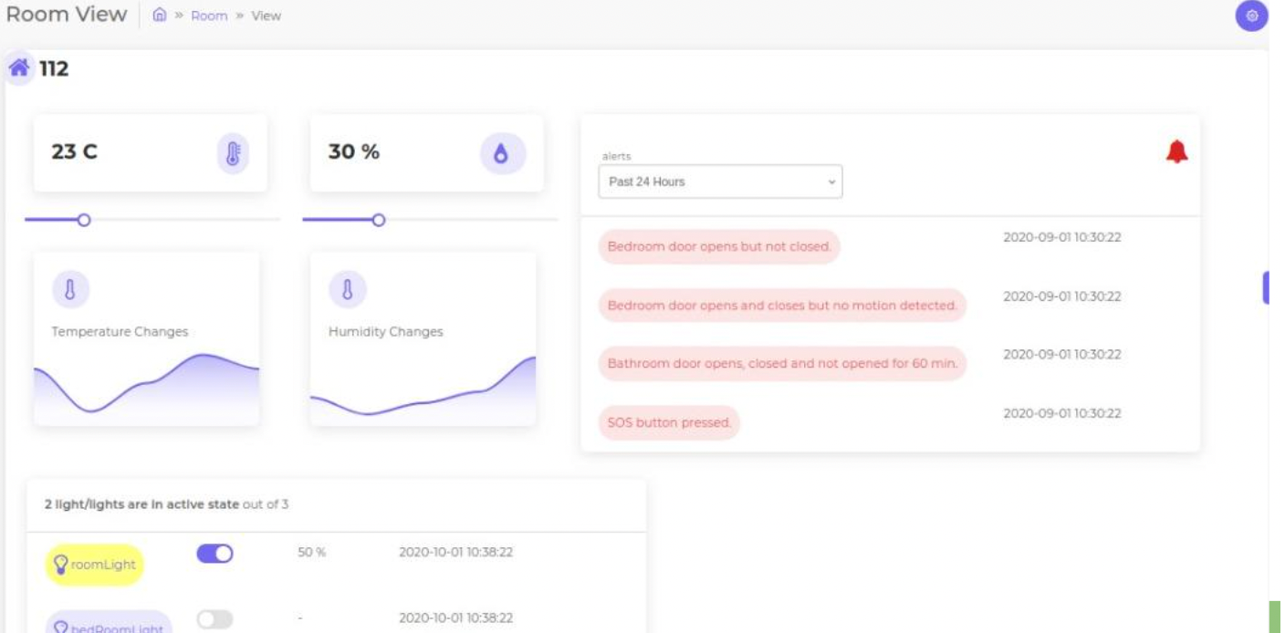Click the Temperature Changes thermometer icon
Viewport: 1285px width, 633px height.
(70, 289)
